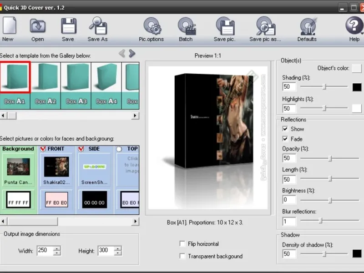Open Pic.options from the toolbar
Screen dimensions: 364x273
click(152, 26)
